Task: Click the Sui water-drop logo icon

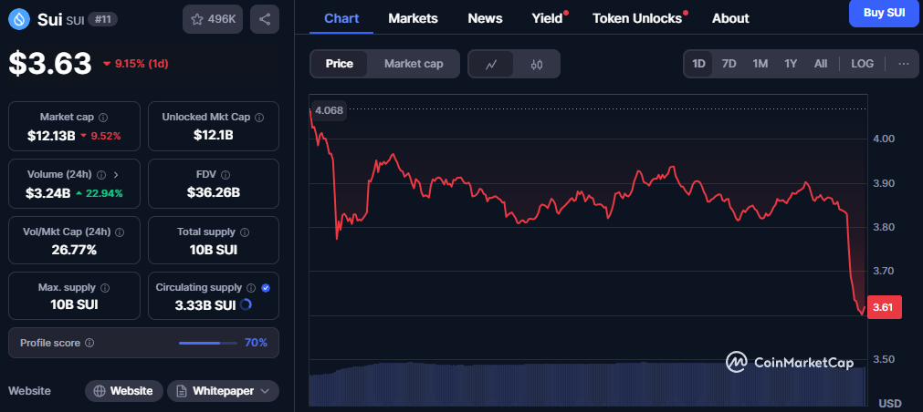Action: [x=19, y=19]
